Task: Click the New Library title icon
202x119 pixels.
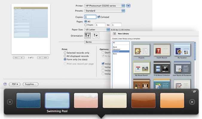Action: pos(114,34)
